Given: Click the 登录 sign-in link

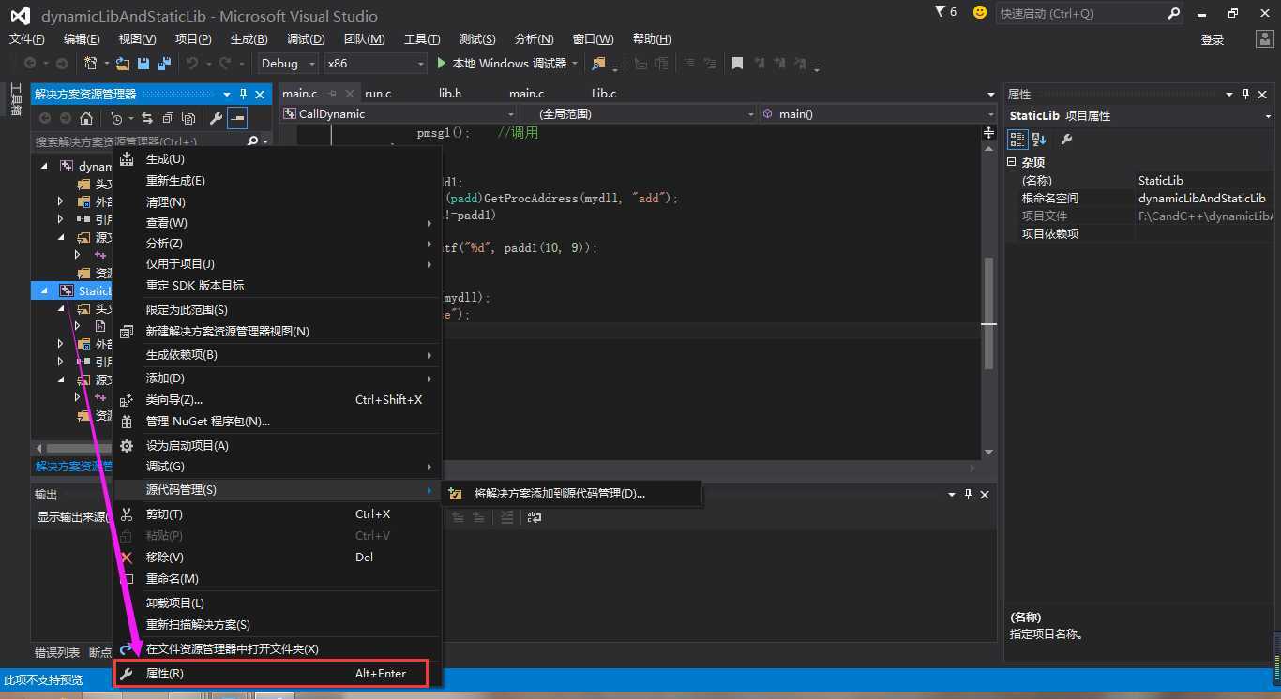Looking at the screenshot, I should tap(1213, 39).
